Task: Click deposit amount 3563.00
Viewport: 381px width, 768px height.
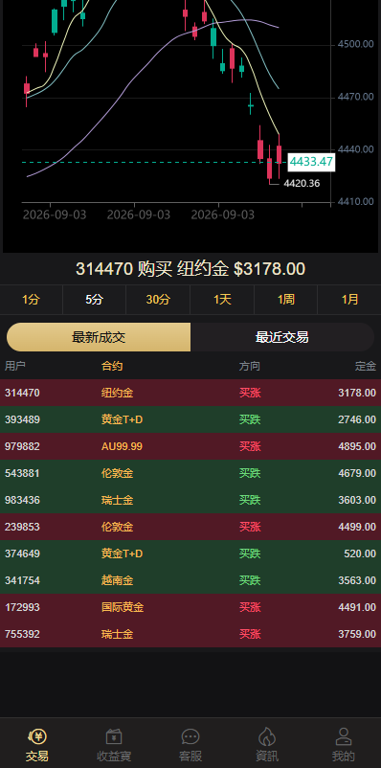Action: 357,581
